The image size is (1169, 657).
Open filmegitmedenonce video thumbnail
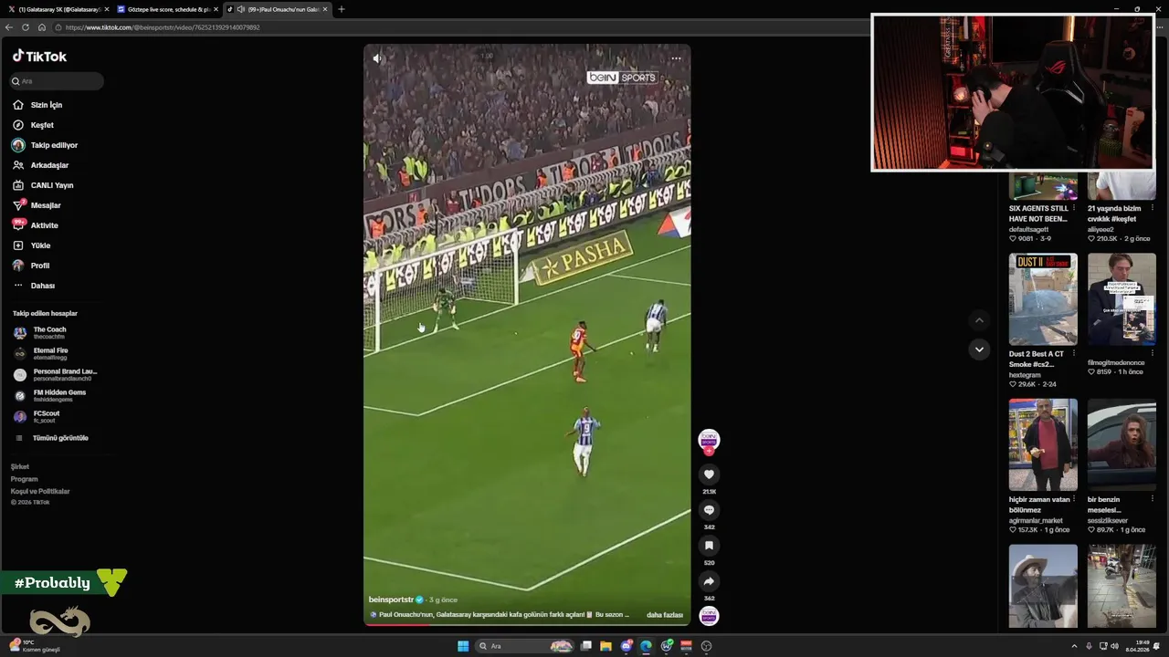pyautogui.click(x=1122, y=298)
